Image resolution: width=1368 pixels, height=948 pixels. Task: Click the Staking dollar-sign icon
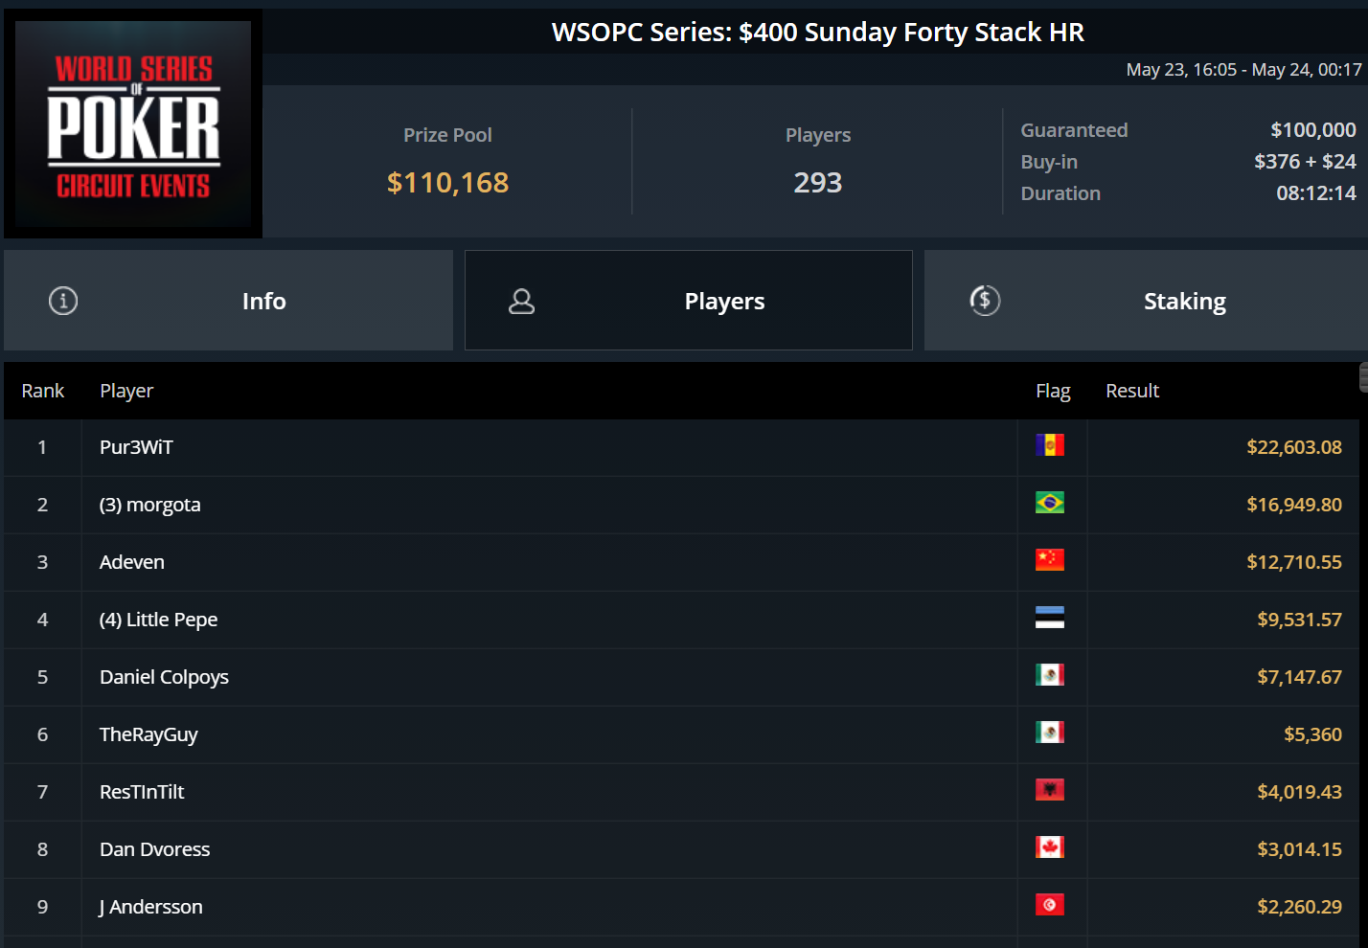pyautogui.click(x=985, y=301)
